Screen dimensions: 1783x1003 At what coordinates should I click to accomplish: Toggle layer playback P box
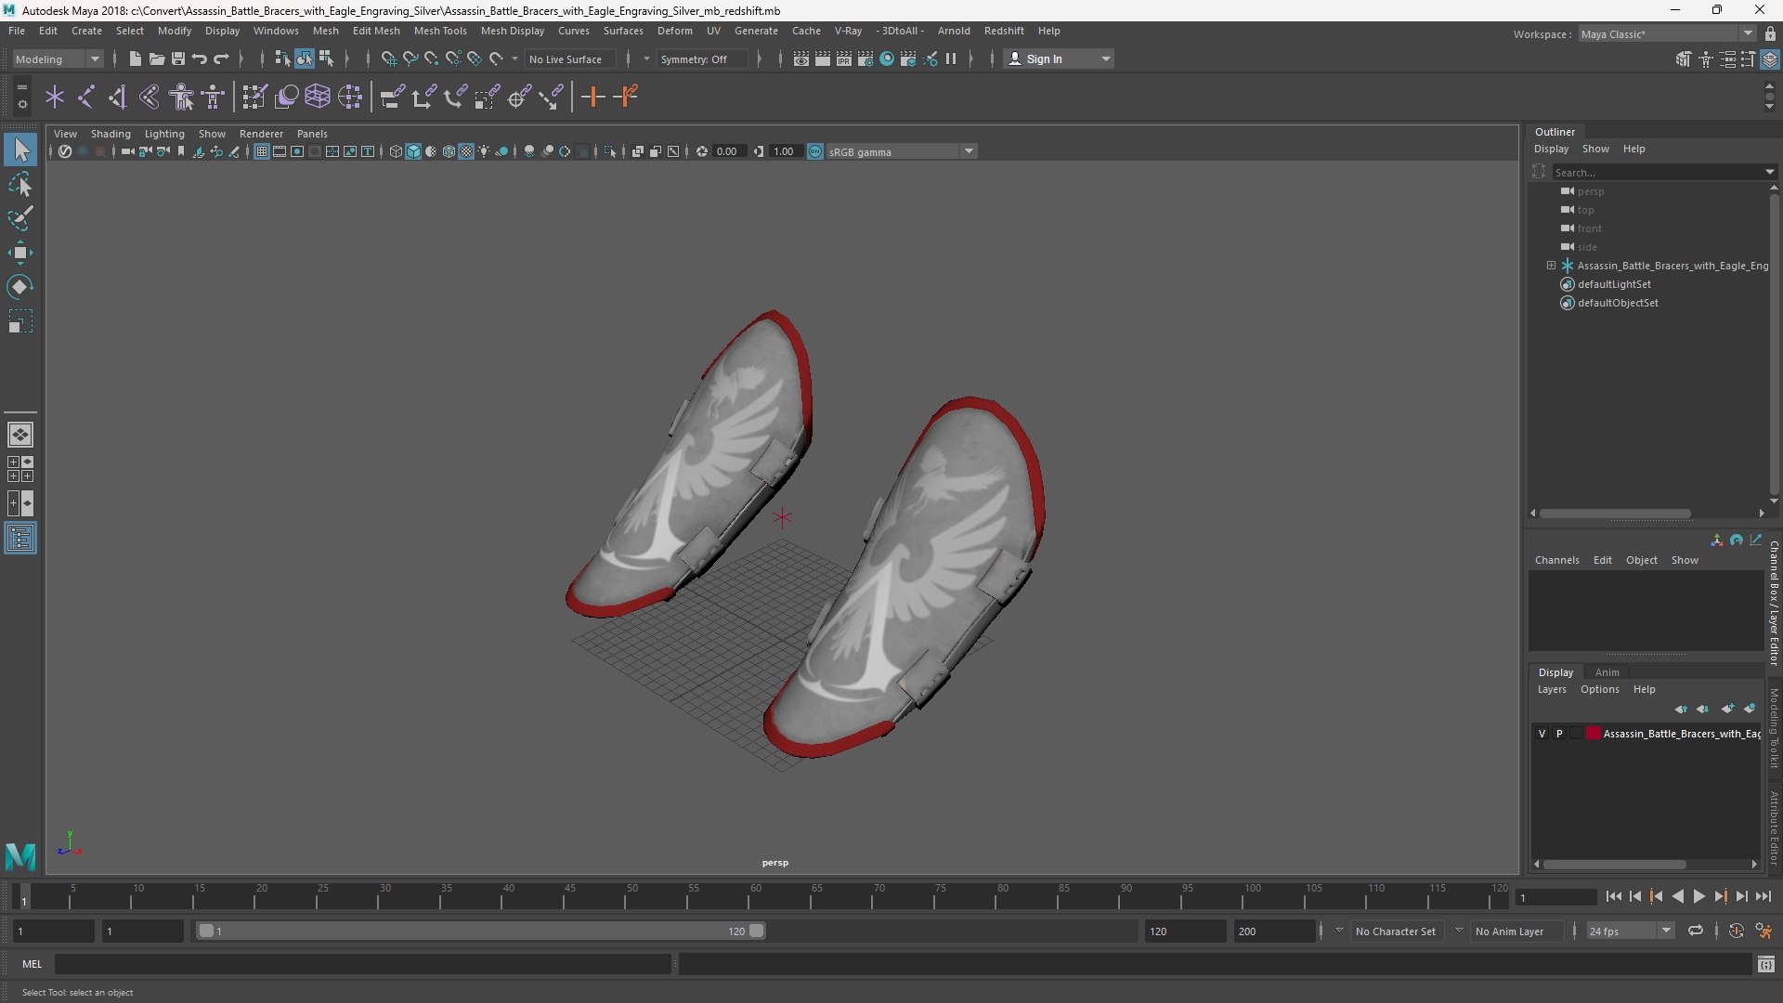click(1559, 734)
